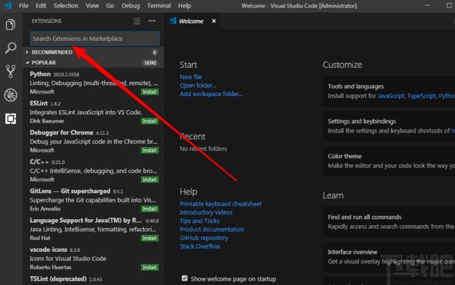Open the Extensions panel more actions menu
Viewport: 455px width, 285px height.
tap(152, 21)
